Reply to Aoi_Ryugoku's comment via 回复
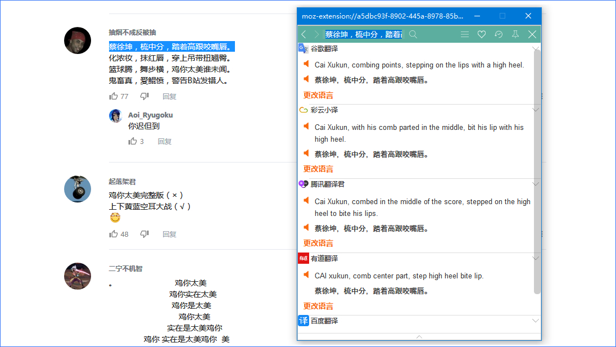This screenshot has width=616, height=347. point(165,142)
